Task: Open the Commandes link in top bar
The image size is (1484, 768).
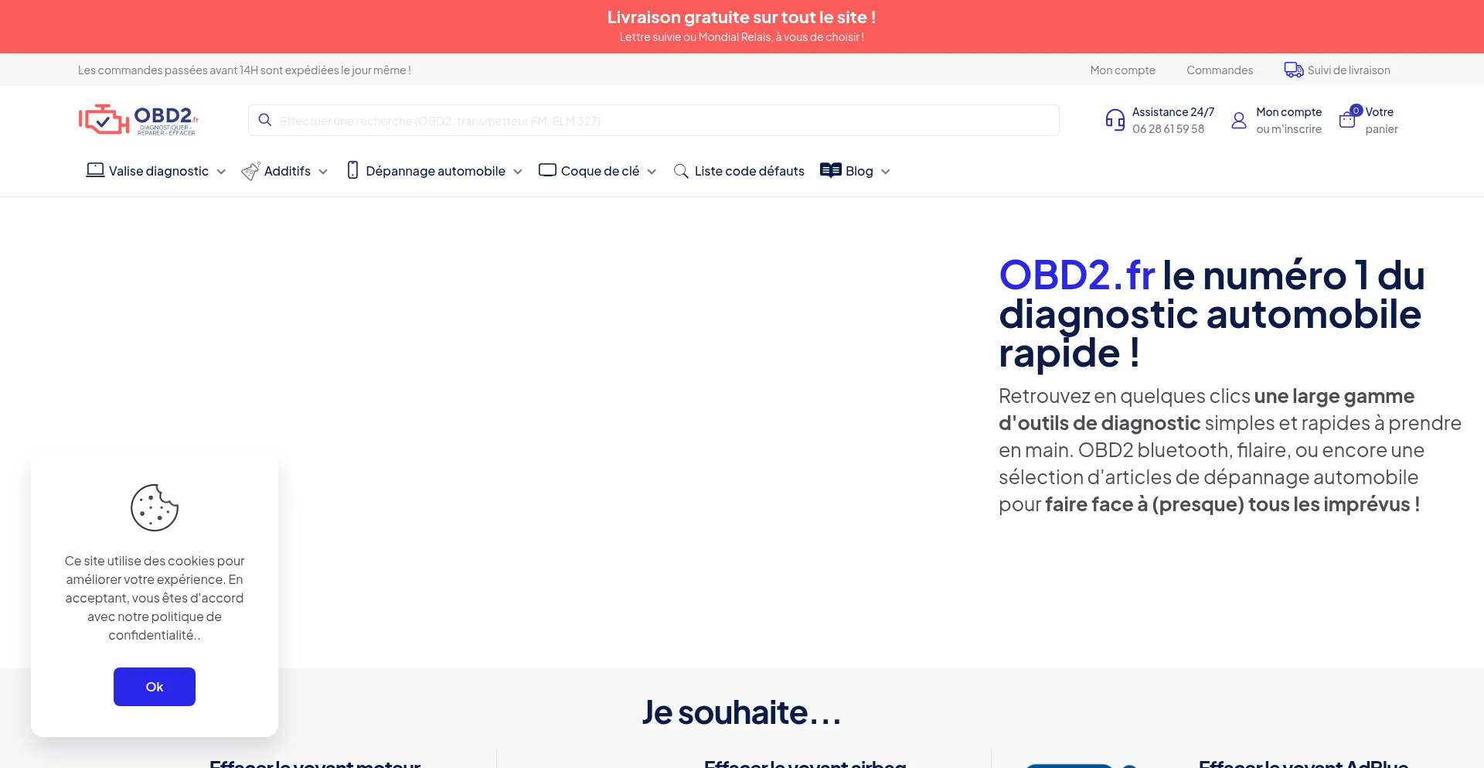Action: click(x=1219, y=70)
